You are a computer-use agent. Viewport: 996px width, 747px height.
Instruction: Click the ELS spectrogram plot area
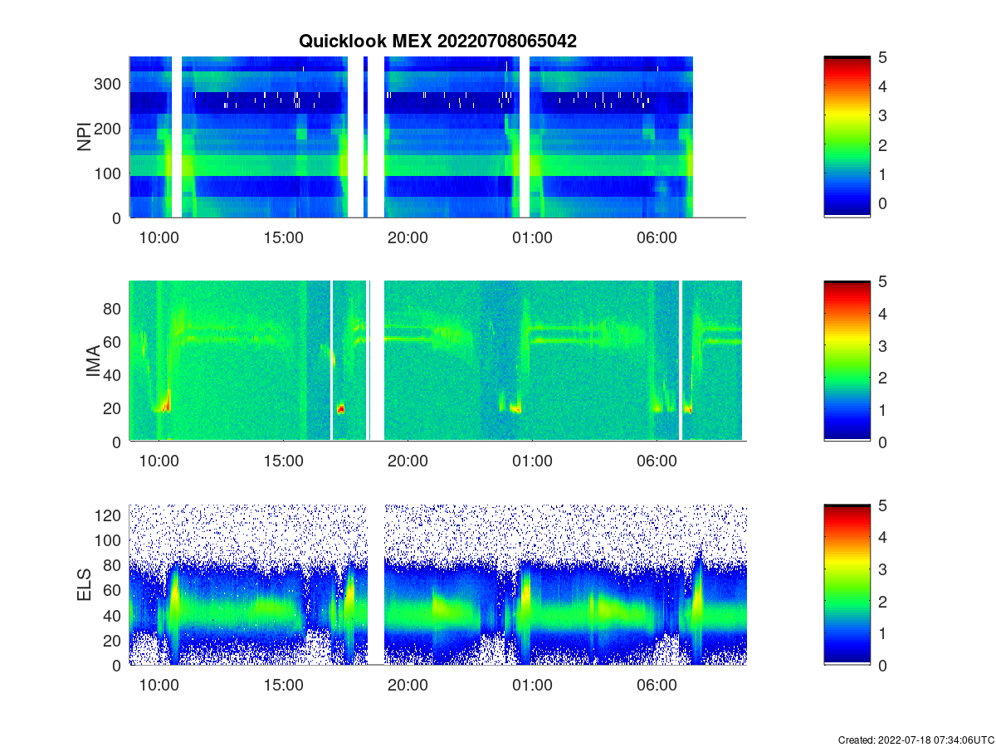(x=437, y=584)
